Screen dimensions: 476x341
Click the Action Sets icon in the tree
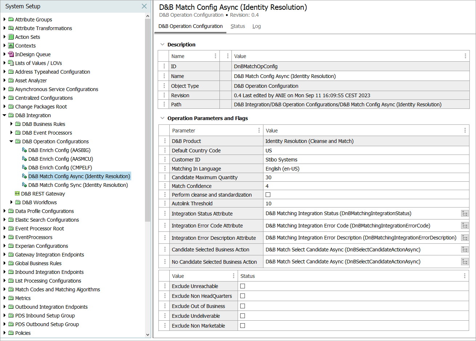[x=11, y=37]
